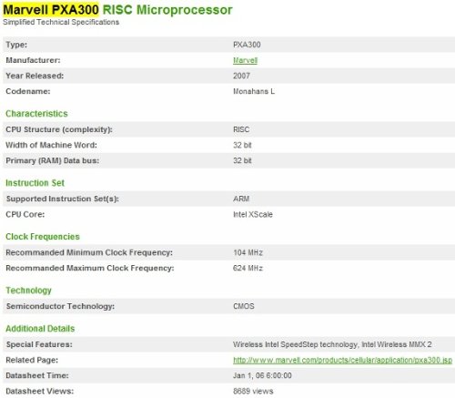Select the 2007 year value
The height and width of the screenshot is (398, 455).
point(241,76)
